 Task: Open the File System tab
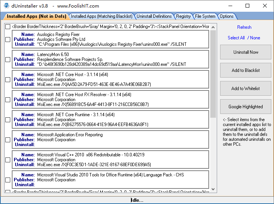[x=205, y=16]
